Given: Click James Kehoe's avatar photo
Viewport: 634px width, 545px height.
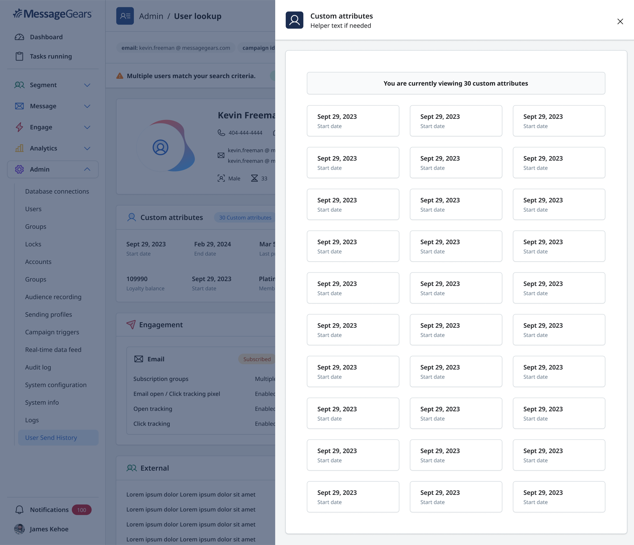Looking at the screenshot, I should [x=19, y=529].
